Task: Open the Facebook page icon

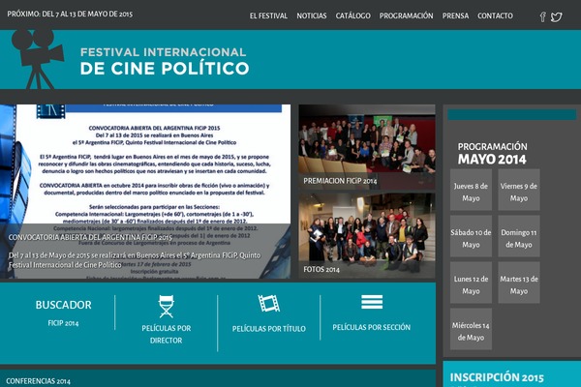Action: 542,16
